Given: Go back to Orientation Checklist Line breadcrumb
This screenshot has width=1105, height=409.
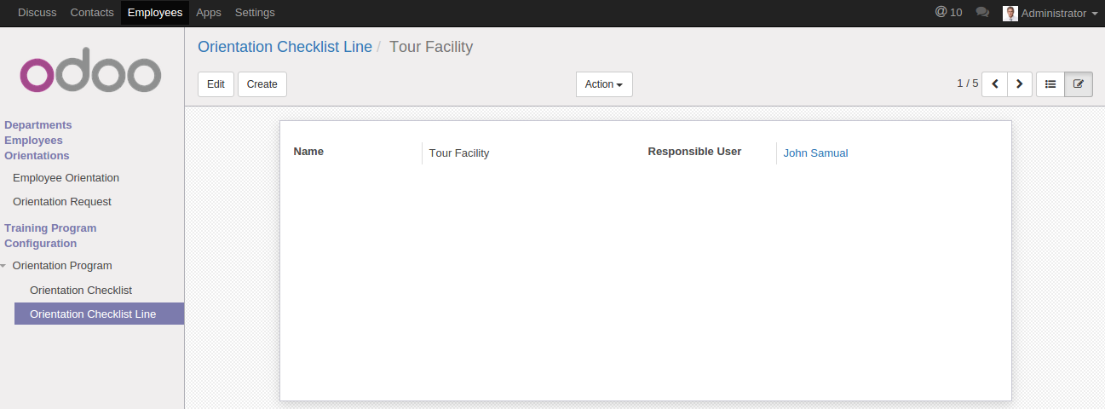Looking at the screenshot, I should point(285,47).
